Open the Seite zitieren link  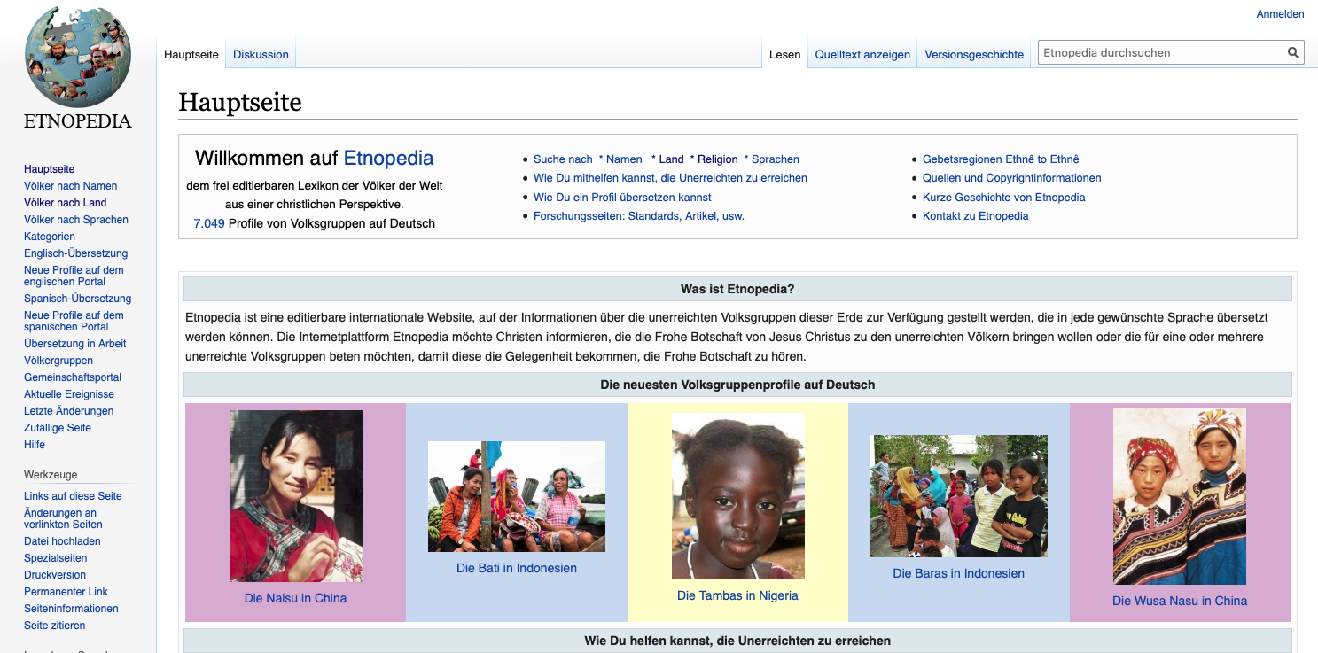55,626
